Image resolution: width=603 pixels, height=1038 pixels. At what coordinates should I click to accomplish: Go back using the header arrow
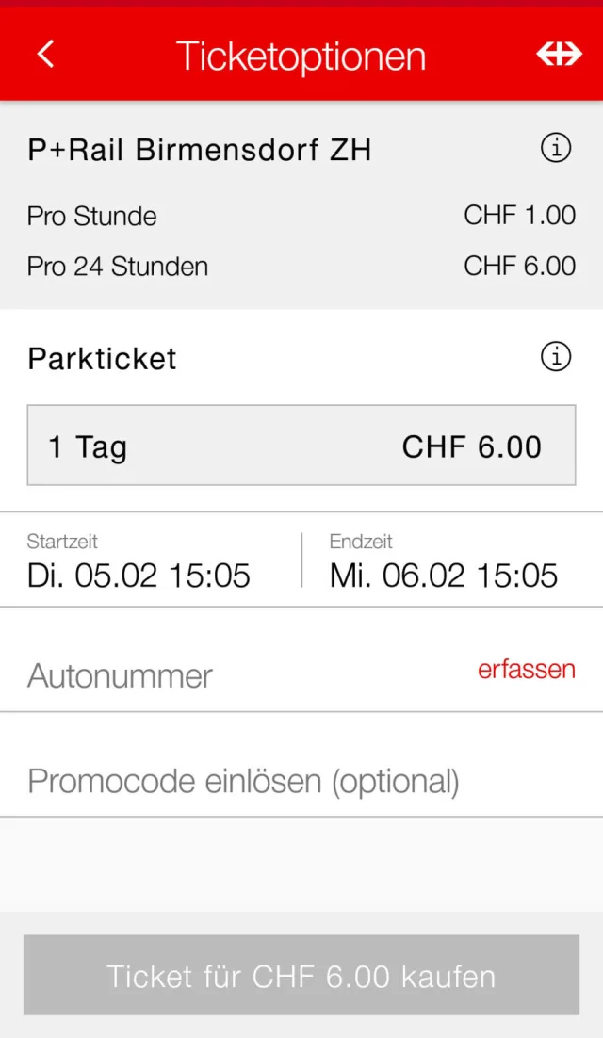pos(45,55)
